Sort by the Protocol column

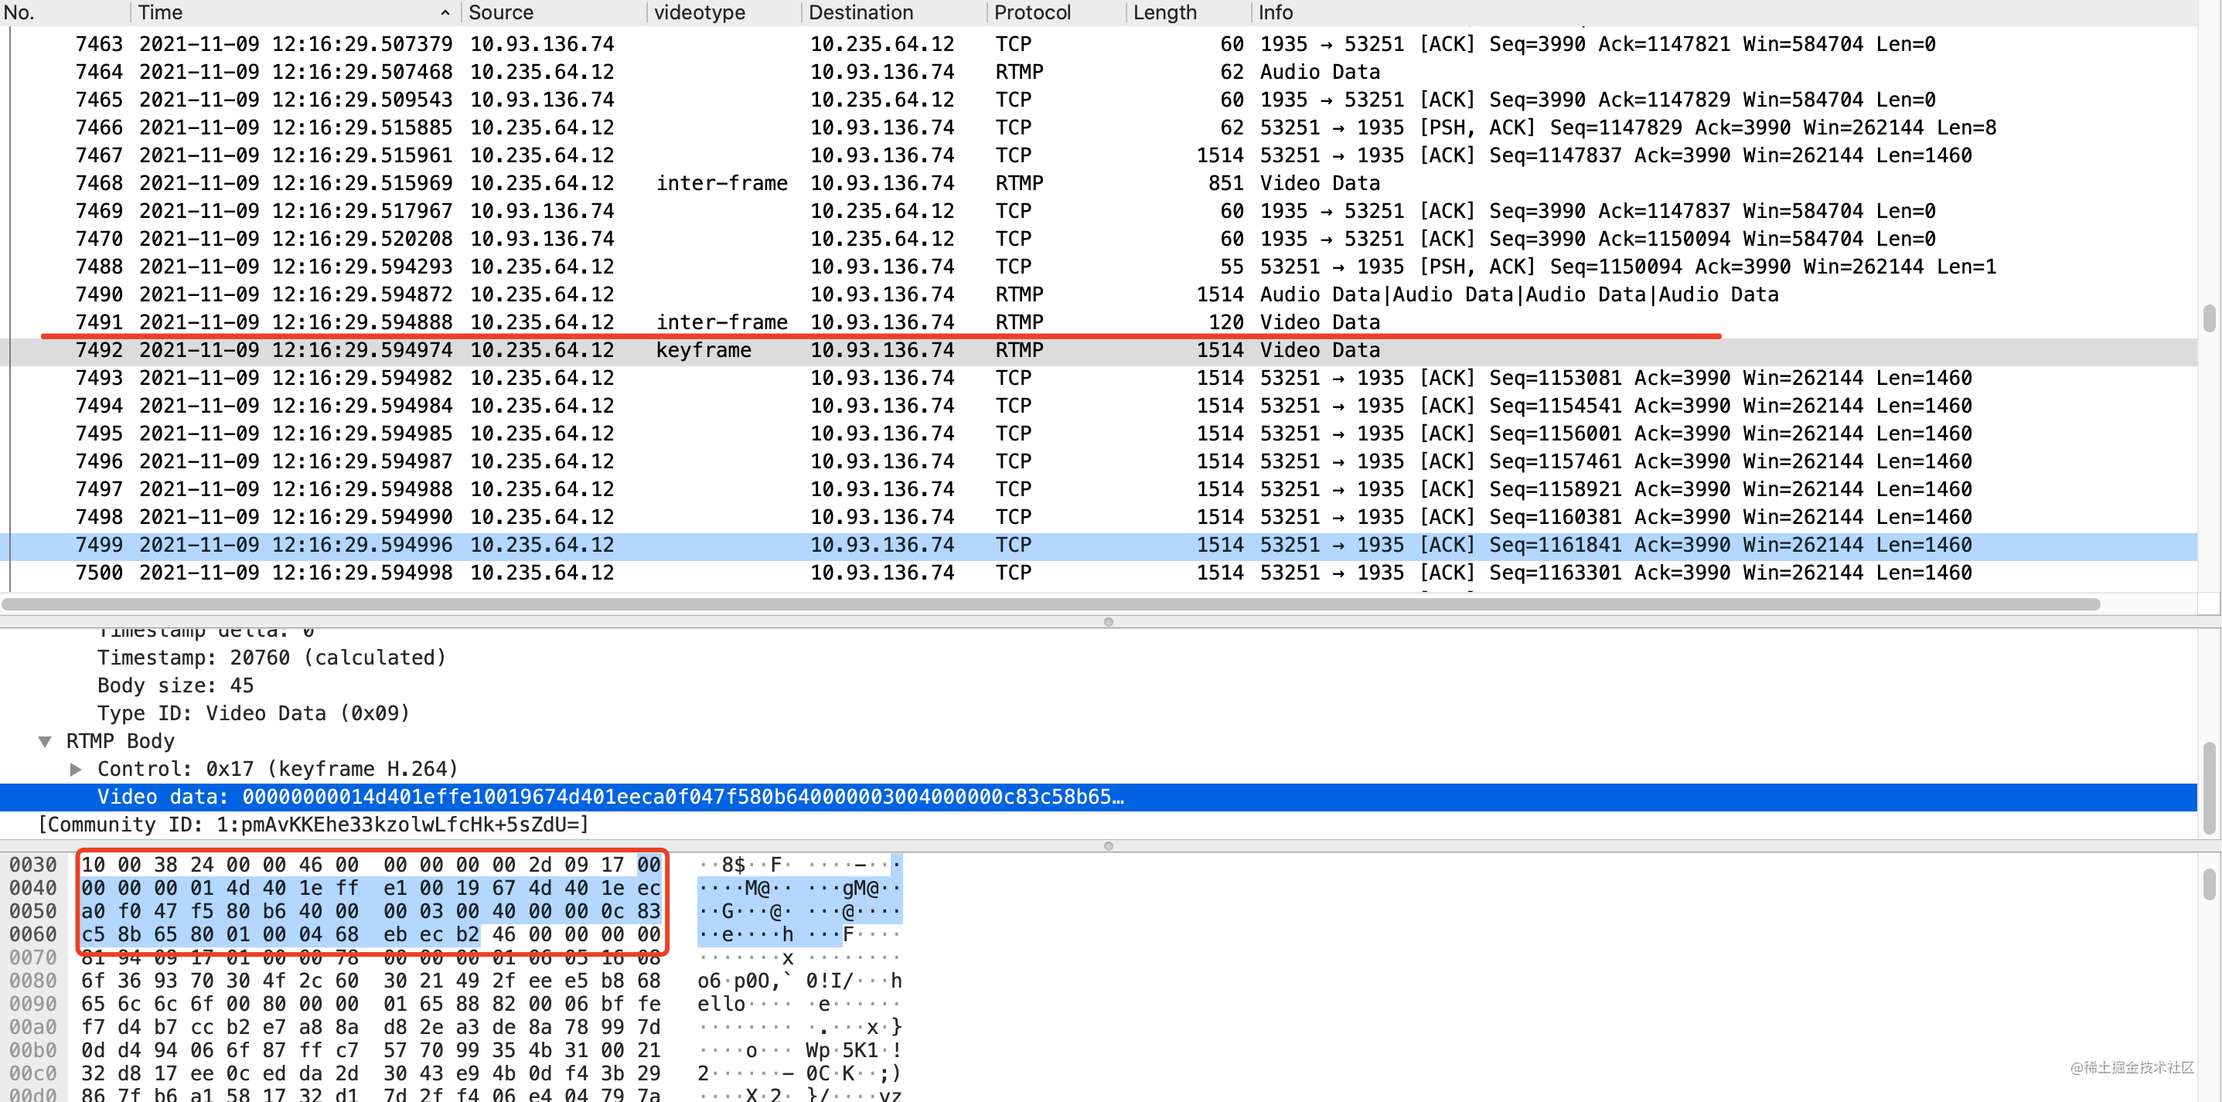coord(1032,12)
